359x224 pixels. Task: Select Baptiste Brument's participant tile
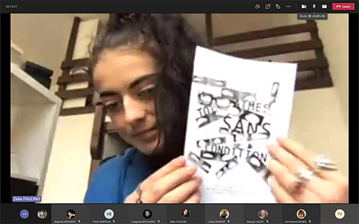pos(71,214)
